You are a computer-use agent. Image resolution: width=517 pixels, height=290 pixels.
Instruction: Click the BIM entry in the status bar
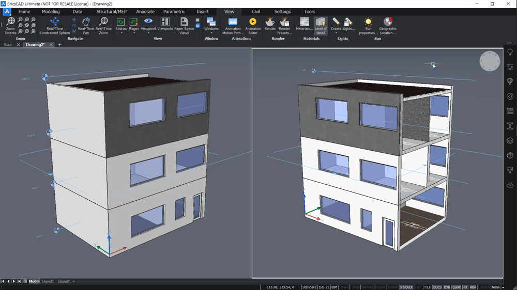[334, 287]
